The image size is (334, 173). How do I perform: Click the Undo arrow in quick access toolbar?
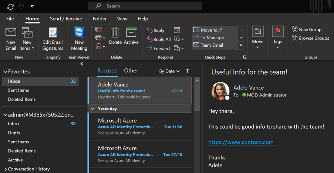21,7
